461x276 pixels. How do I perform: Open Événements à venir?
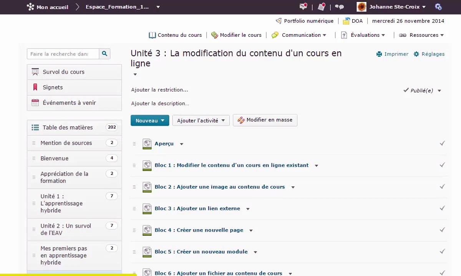(74, 103)
